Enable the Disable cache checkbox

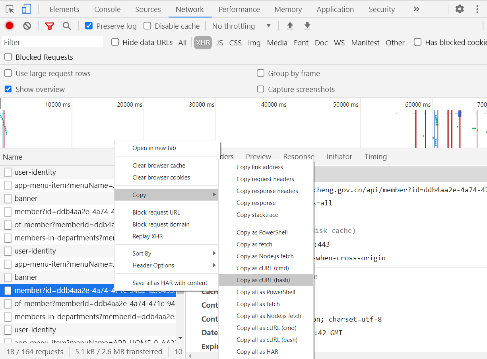pos(147,26)
